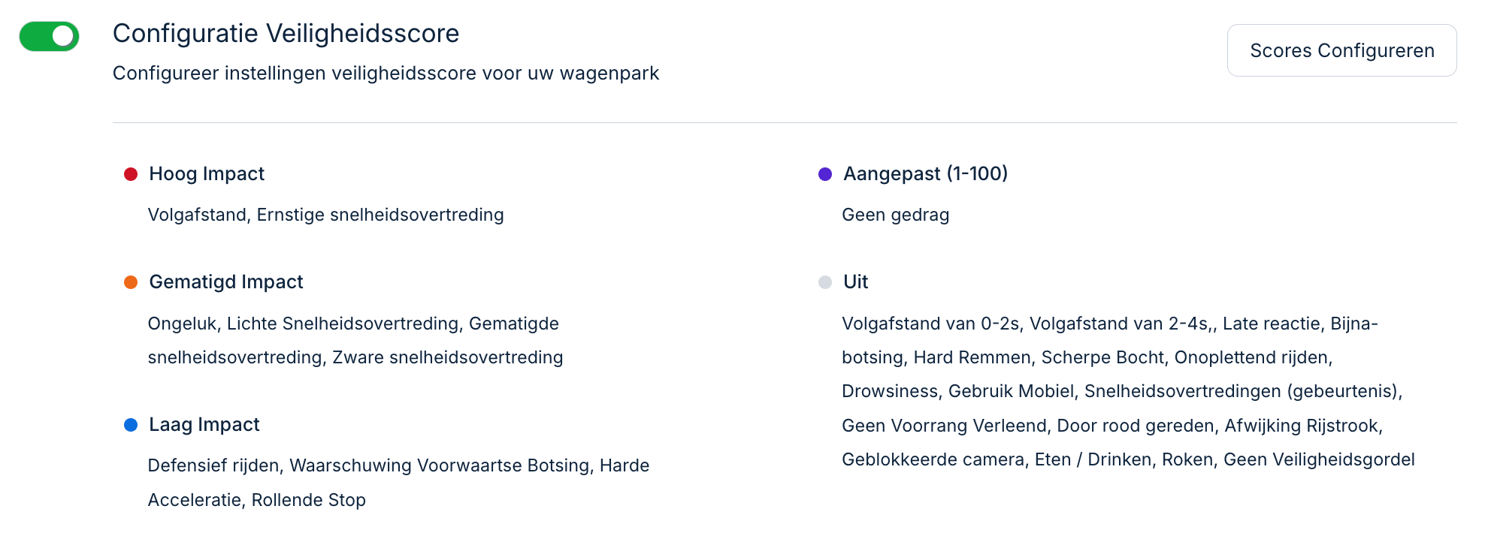This screenshot has width=1488, height=542.
Task: Click the blue Laag Impact indicator dot
Action: [x=132, y=425]
